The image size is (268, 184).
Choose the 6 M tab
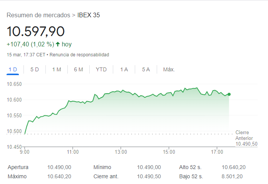click(79, 69)
